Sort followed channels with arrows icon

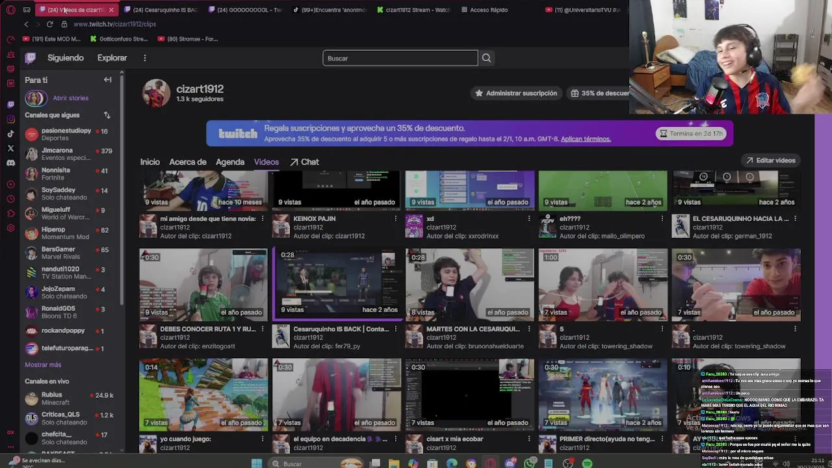[x=107, y=115]
